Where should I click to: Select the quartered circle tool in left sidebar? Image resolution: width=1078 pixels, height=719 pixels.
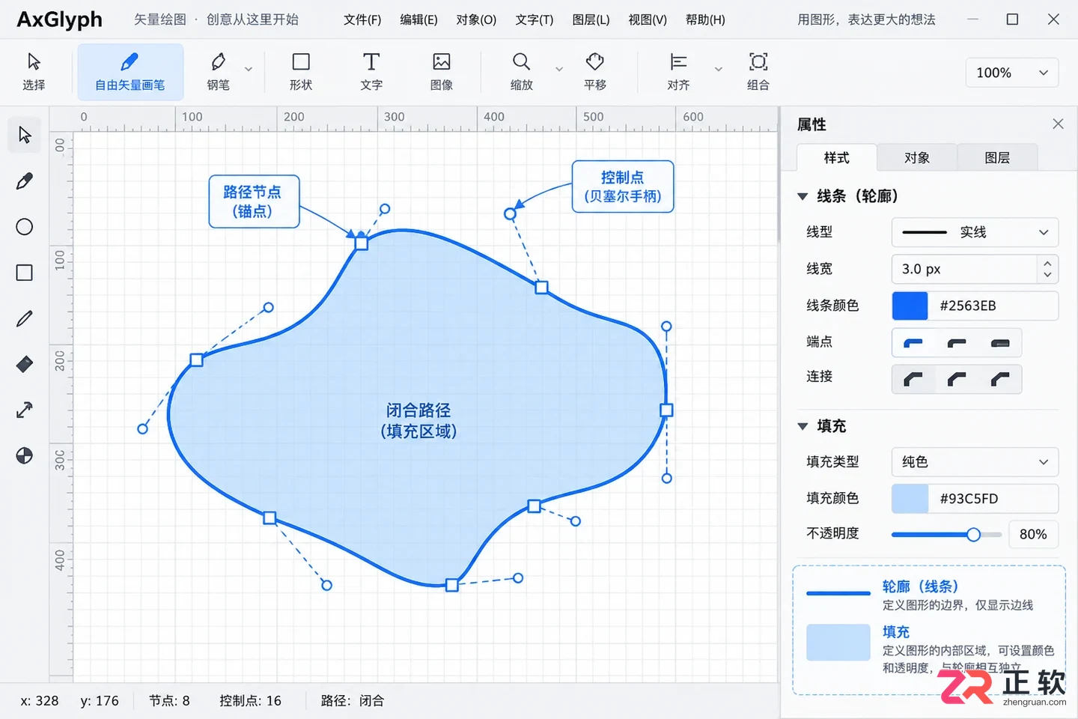point(25,456)
